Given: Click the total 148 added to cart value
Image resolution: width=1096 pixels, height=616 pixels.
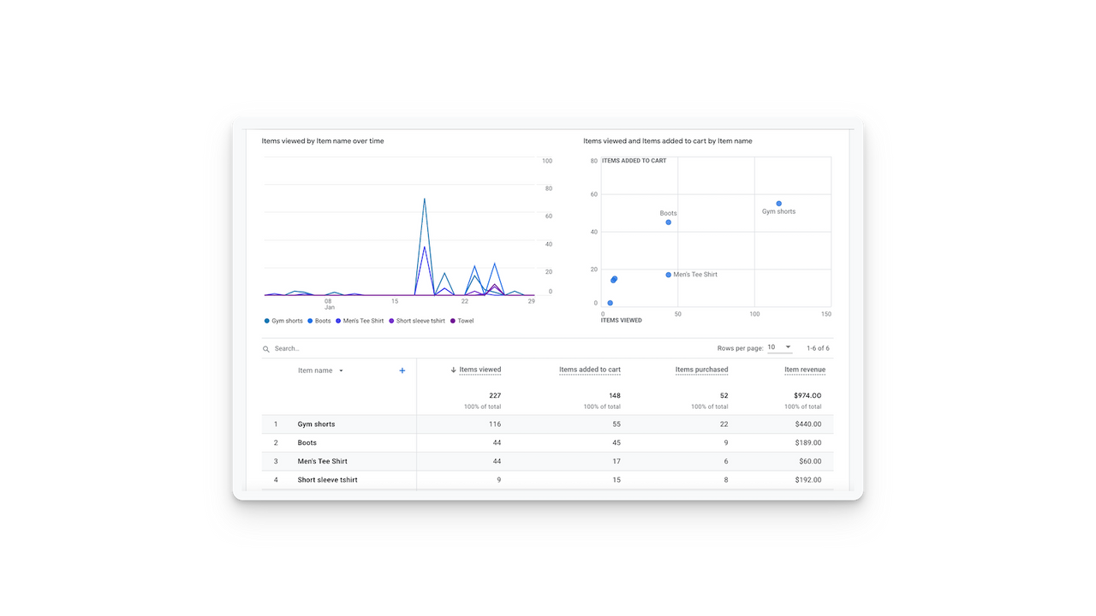Looking at the screenshot, I should tap(615, 395).
